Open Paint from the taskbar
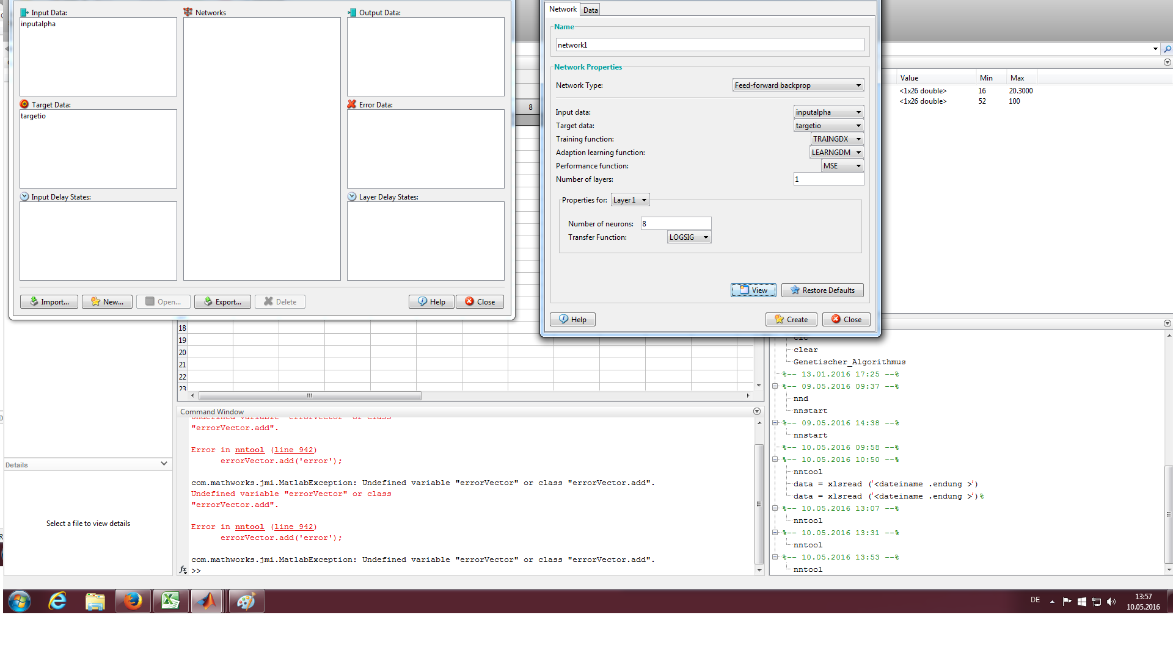This screenshot has height=659, width=1173. coord(246,601)
